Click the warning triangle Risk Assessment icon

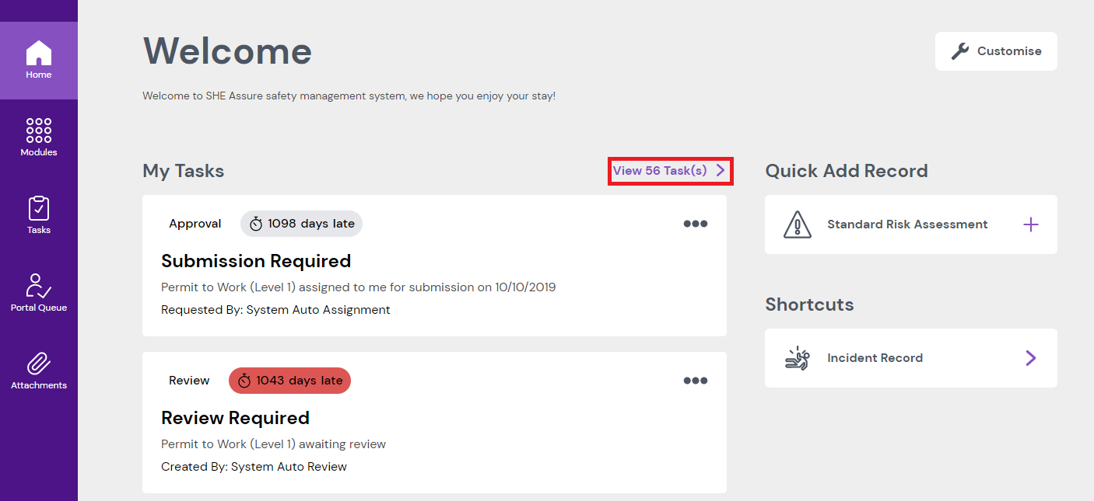point(798,224)
